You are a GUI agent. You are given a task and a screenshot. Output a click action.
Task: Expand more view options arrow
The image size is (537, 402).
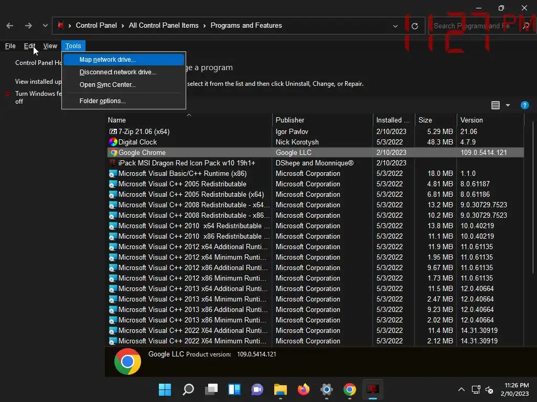508,105
